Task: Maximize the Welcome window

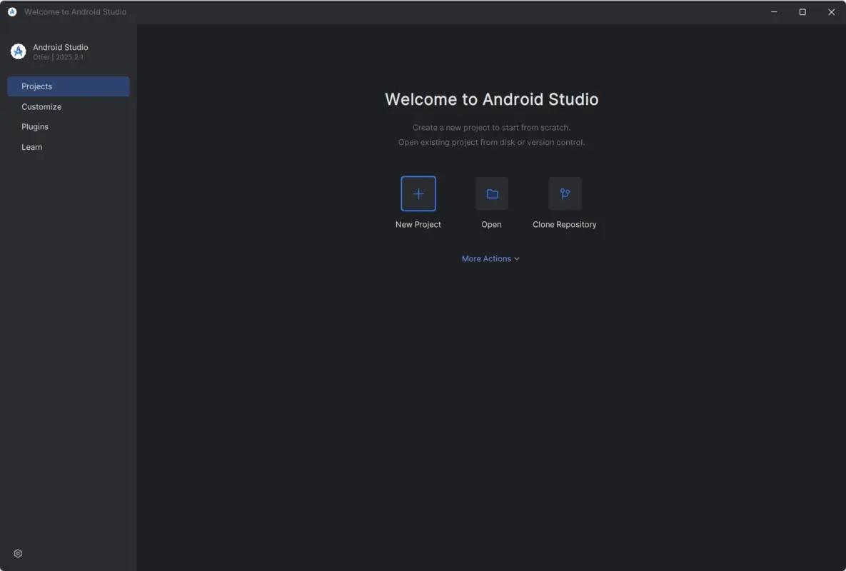Action: pos(802,11)
